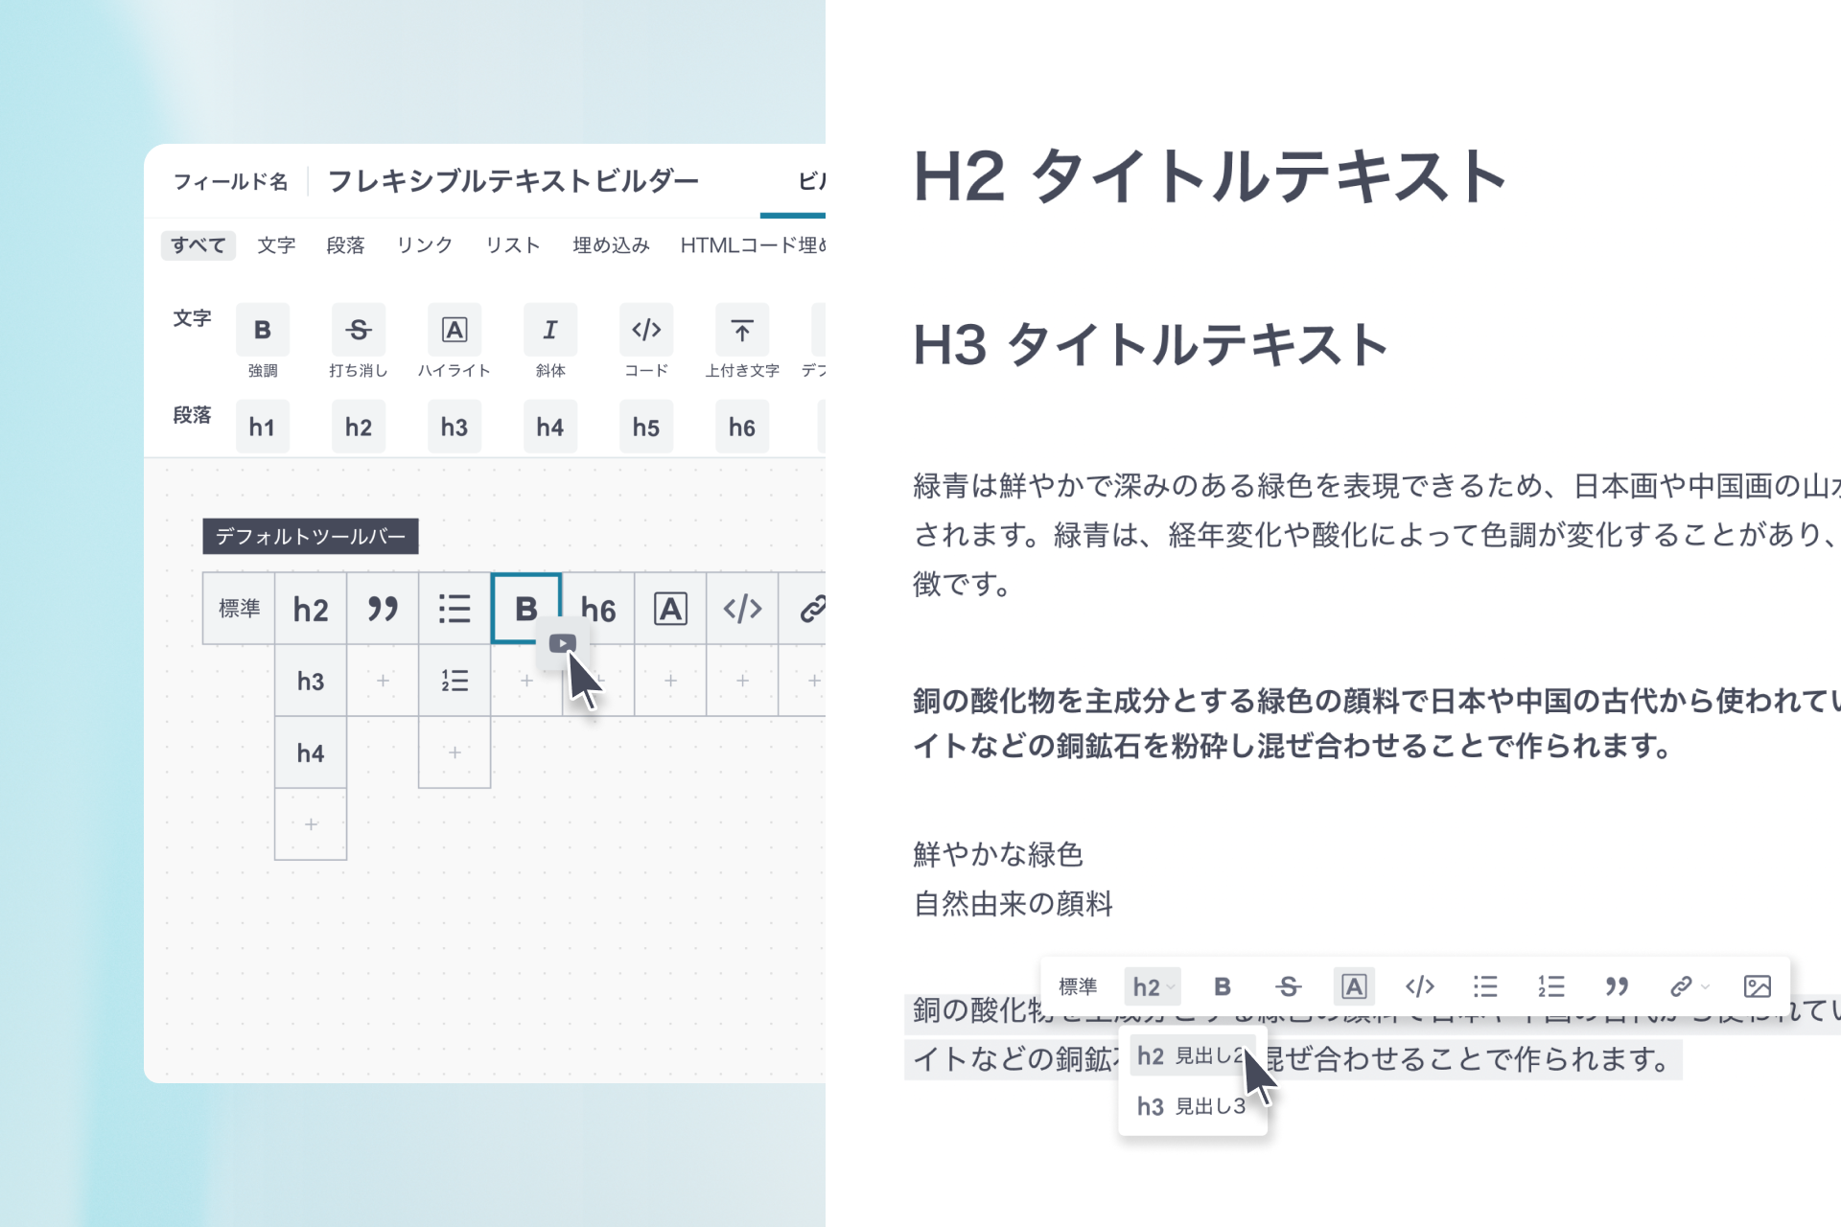The height and width of the screenshot is (1227, 1841).
Task: Click the code (コード) icon in palette
Action: coord(645,330)
